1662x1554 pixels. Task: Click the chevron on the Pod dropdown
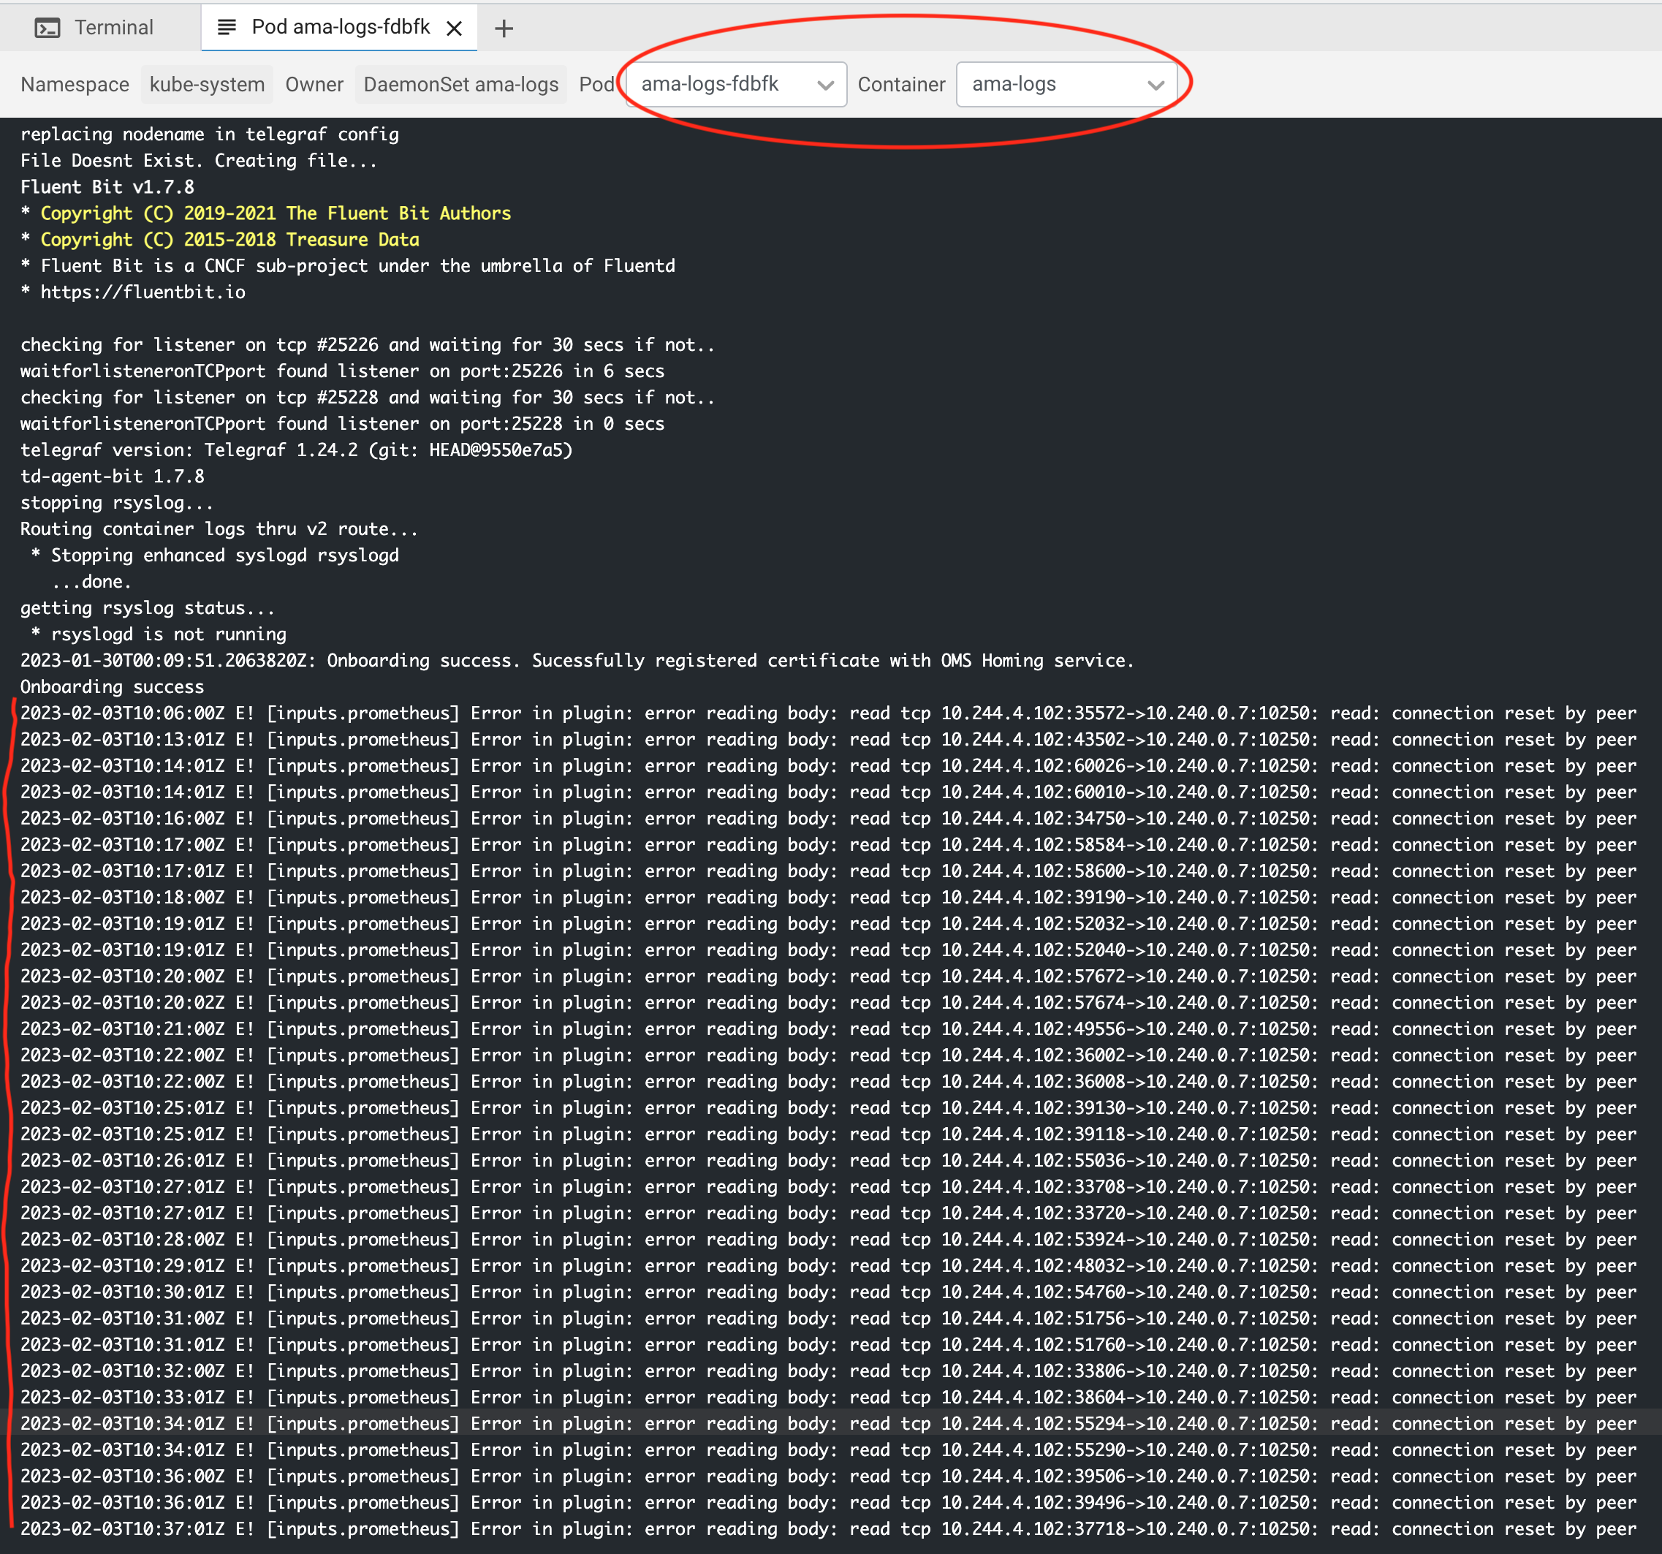point(826,83)
